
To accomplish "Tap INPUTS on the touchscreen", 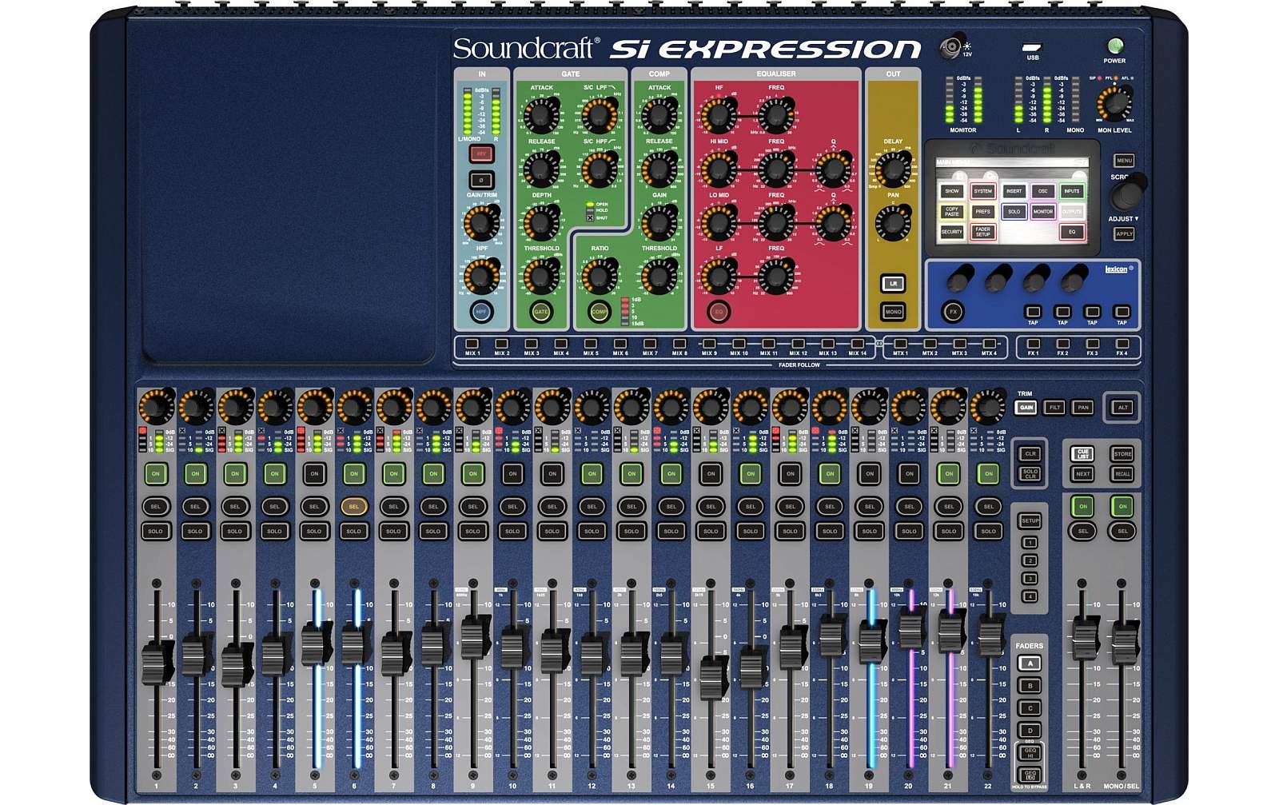I will click(1071, 191).
